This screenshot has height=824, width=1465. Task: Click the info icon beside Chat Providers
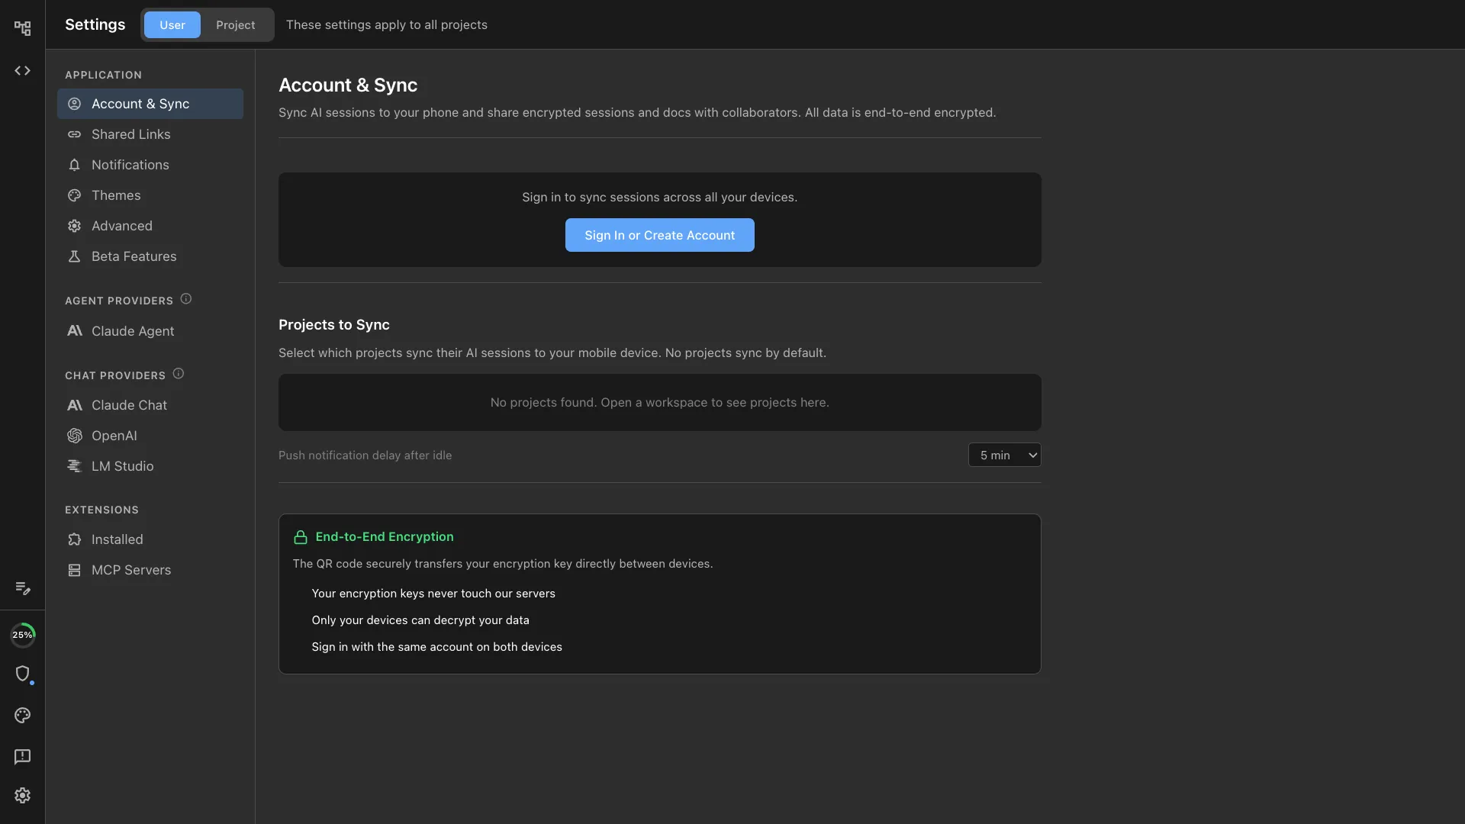coord(178,373)
